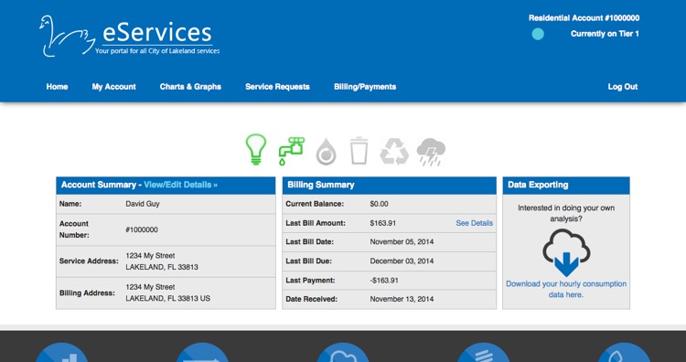Viewport: 686px width, 362px height.
Task: Select the storm cloud stormwater icon
Action: (x=431, y=152)
